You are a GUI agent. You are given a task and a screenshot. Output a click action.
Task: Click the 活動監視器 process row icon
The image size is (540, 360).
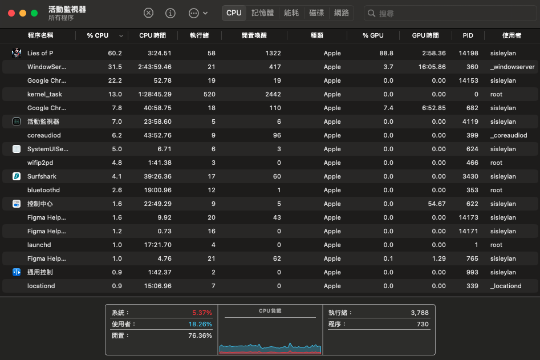pos(17,122)
